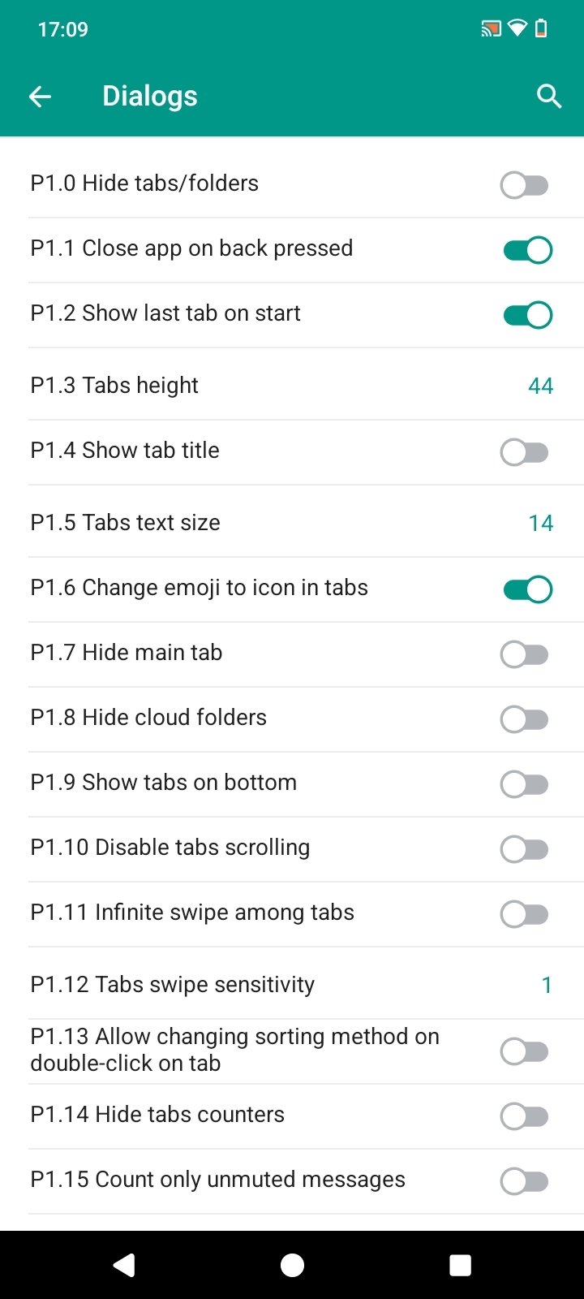
Task: Open recent apps with the square button
Action: 460,1265
